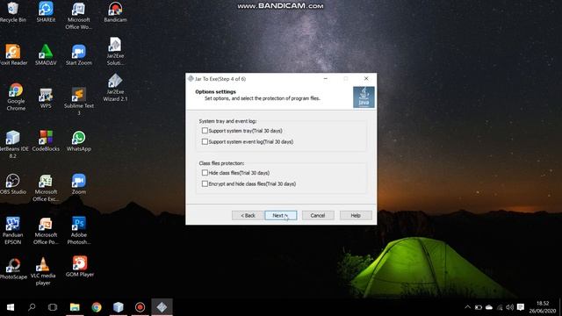Open the VLC media player desktop icon
Screen dimensions: 562x316
point(43,271)
